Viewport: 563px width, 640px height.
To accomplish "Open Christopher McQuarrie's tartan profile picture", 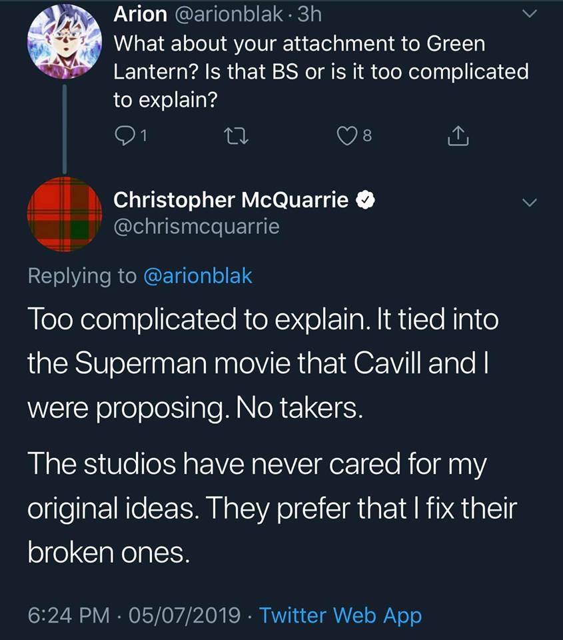I will point(65,214).
